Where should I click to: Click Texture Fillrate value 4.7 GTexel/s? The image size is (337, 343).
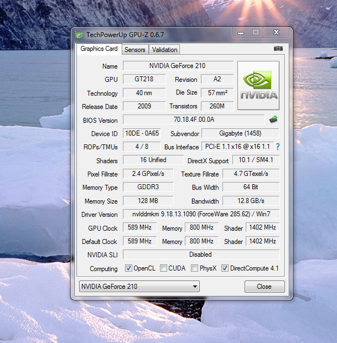pos(251,174)
